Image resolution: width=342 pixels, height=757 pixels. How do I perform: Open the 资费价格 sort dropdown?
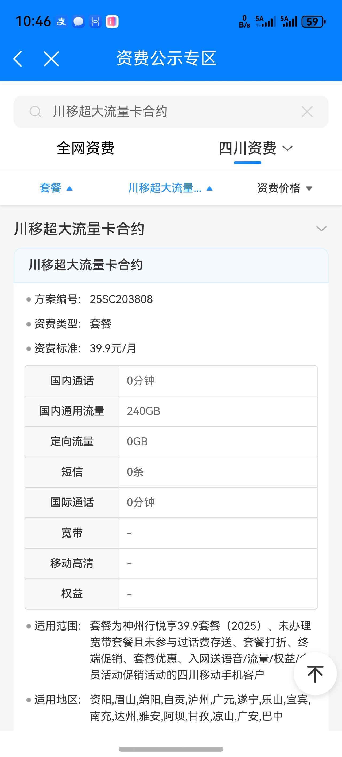point(284,188)
